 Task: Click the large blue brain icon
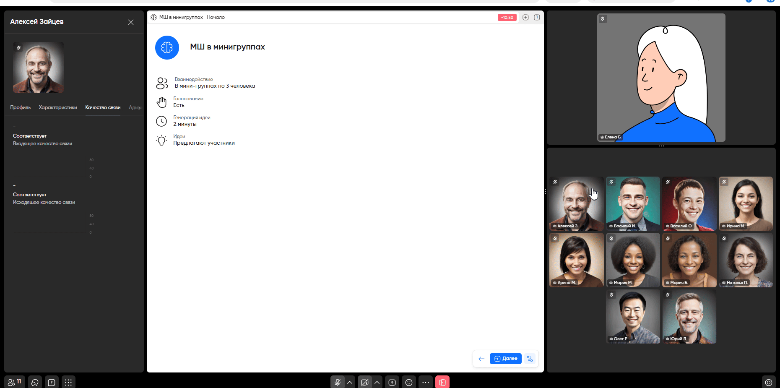click(167, 47)
